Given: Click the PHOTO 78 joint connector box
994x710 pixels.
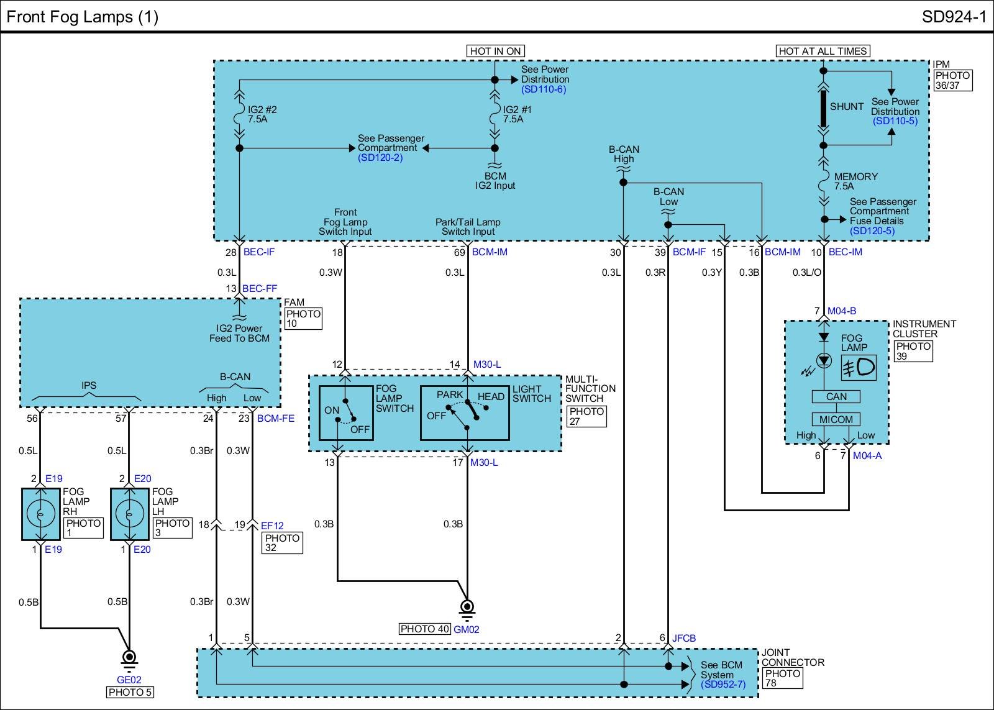Looking at the screenshot, I should (782, 678).
